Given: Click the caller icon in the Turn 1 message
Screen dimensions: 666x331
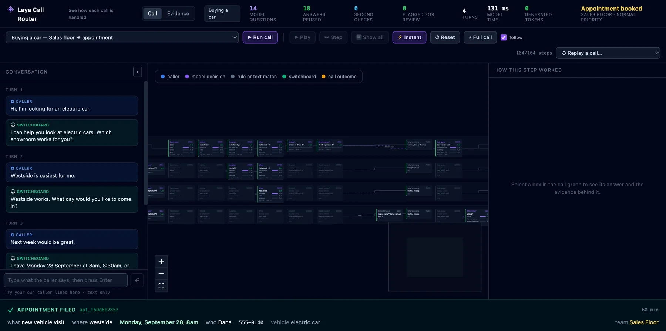Looking at the screenshot, I should pos(13,101).
